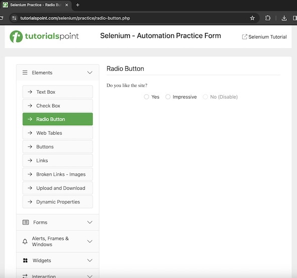Open the Check Box menu item
This screenshot has width=297, height=278.
click(58, 106)
